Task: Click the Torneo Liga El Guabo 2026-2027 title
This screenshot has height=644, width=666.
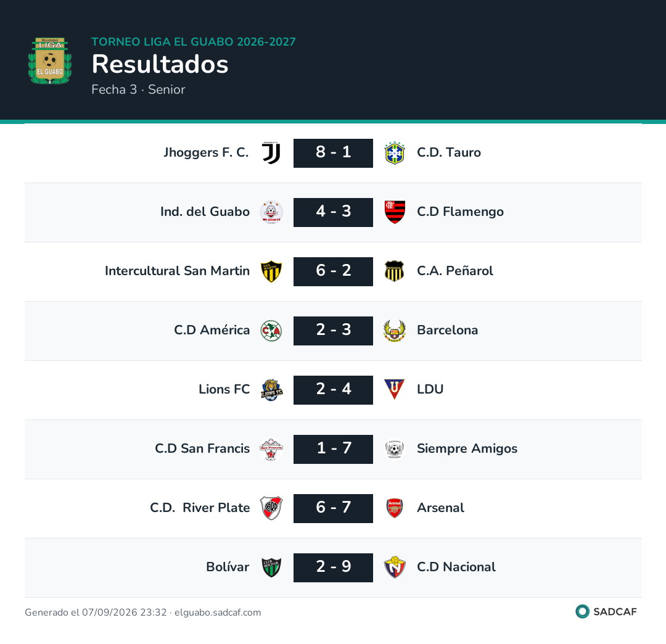Action: [x=193, y=42]
